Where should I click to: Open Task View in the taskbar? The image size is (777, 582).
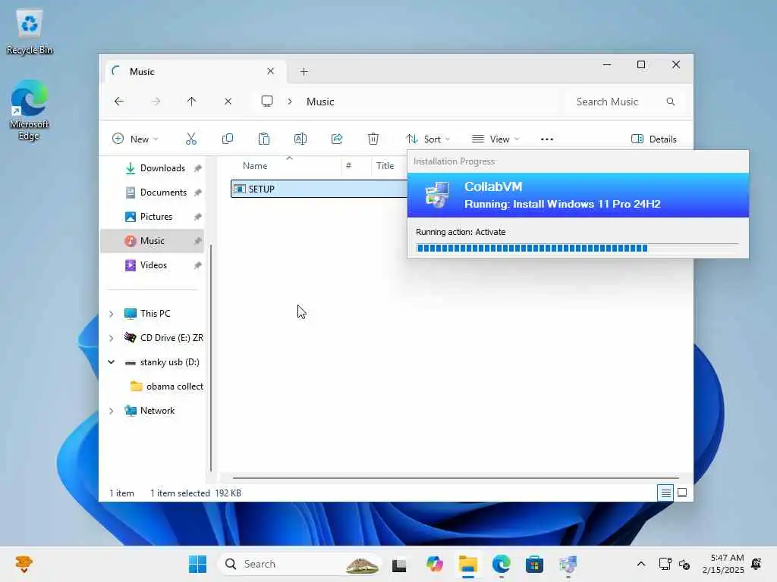point(399,565)
